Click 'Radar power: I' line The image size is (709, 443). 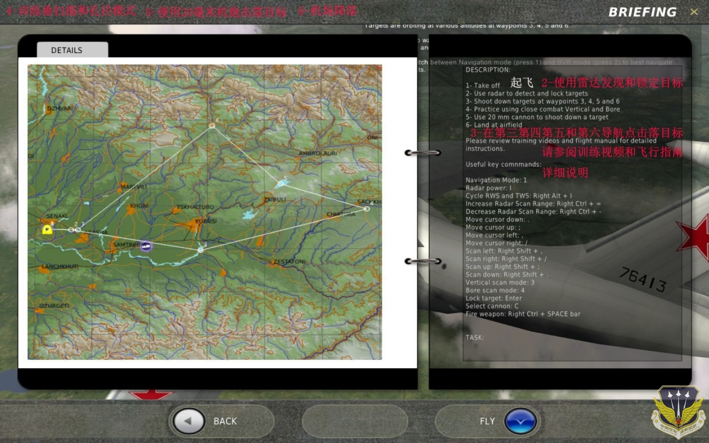489,188
